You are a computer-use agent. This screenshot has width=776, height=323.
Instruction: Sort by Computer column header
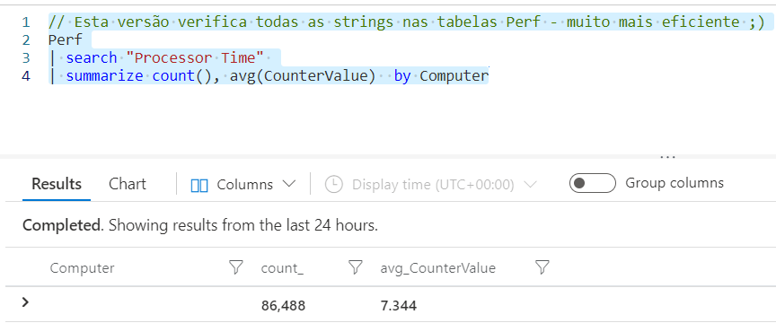(82, 268)
